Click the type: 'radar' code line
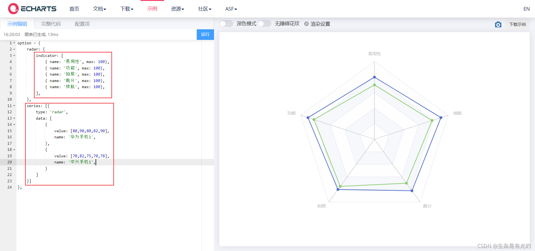 point(52,112)
